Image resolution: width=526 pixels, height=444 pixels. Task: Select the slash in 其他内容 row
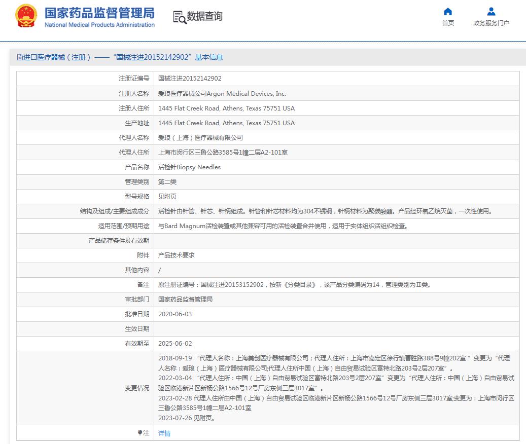point(160,270)
